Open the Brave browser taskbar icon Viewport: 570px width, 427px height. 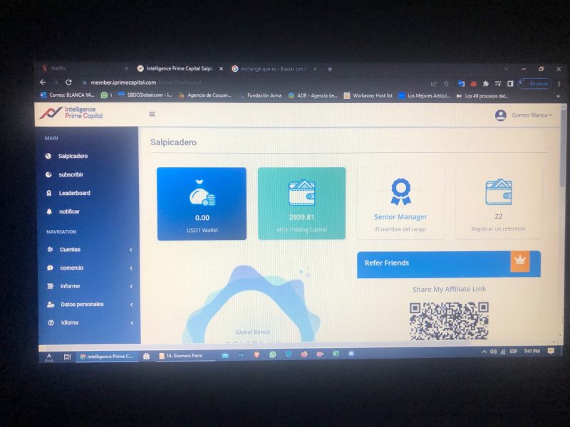coord(256,354)
